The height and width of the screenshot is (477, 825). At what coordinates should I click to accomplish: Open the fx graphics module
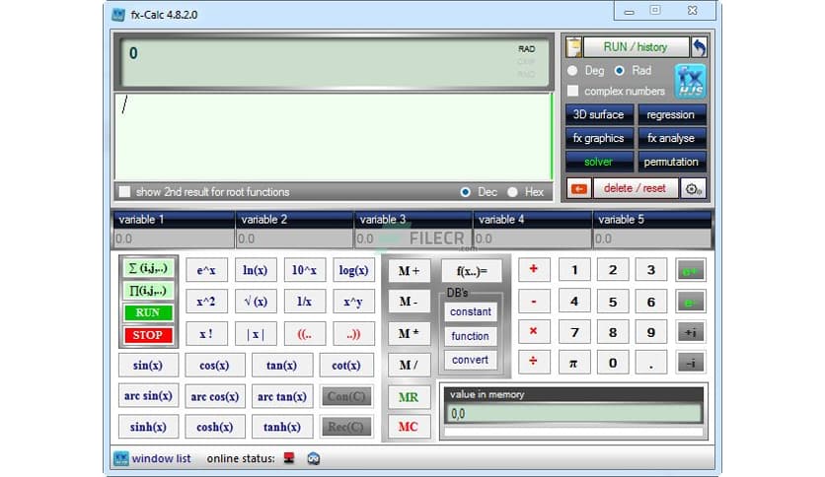tap(599, 138)
